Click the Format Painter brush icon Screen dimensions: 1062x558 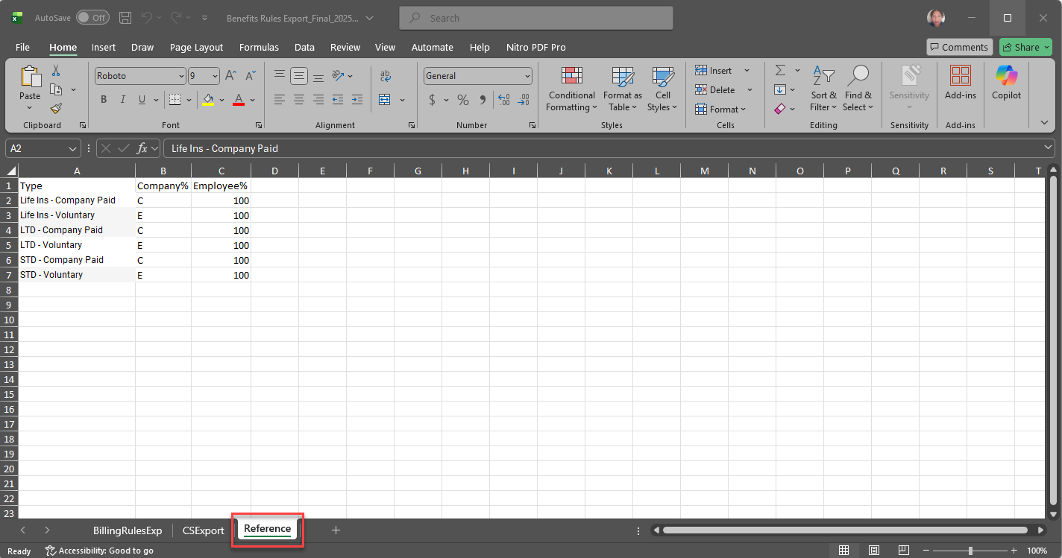pos(56,109)
